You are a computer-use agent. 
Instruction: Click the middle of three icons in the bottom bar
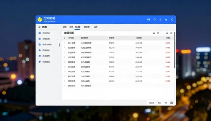[166, 103]
